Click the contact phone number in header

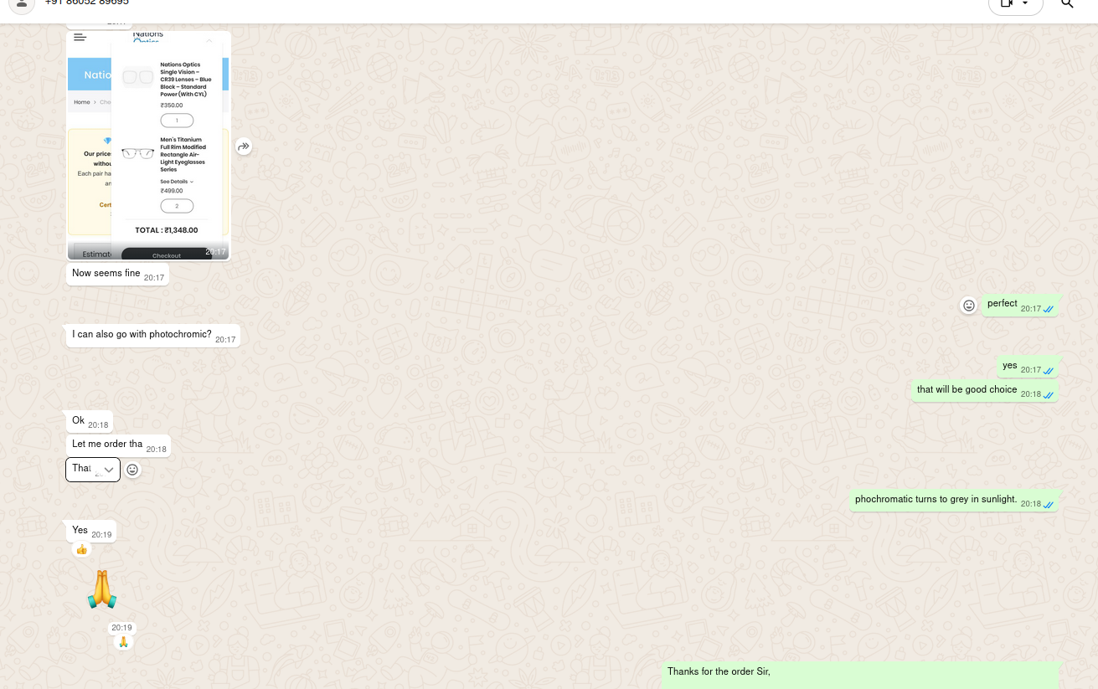87,3
